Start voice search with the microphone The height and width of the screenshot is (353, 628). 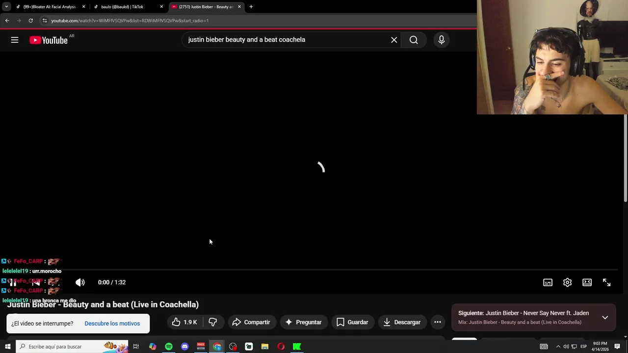click(442, 40)
